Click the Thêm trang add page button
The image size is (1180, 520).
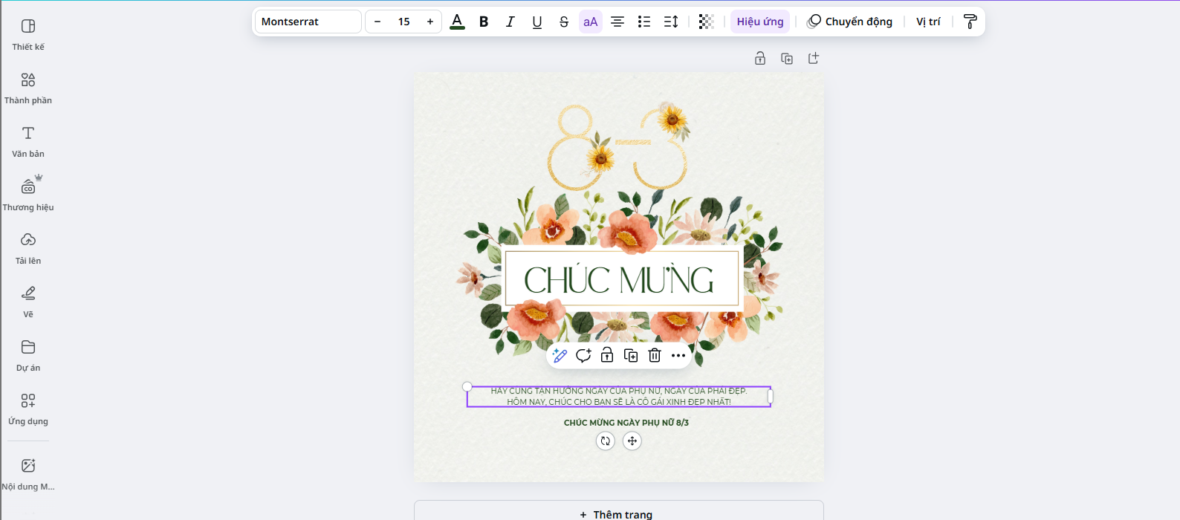(618, 513)
